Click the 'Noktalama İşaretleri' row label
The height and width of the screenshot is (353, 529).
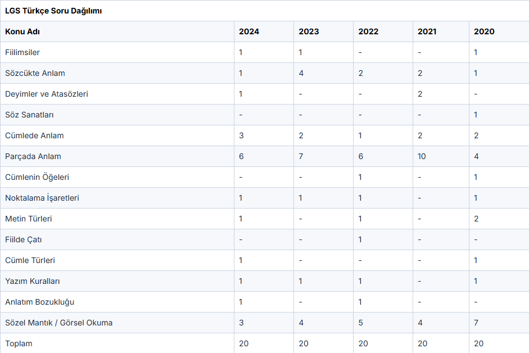click(x=42, y=198)
